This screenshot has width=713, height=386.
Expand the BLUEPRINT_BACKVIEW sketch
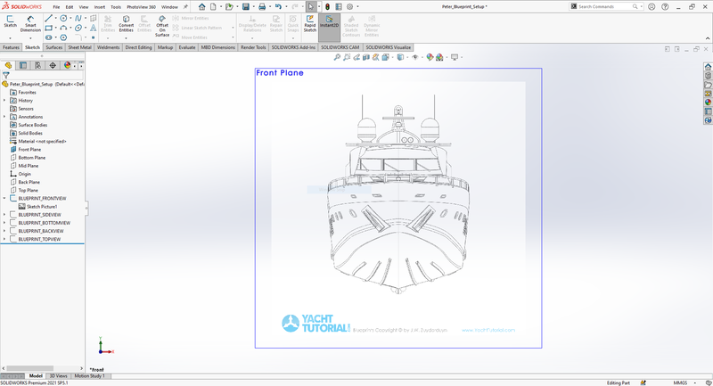(4, 231)
